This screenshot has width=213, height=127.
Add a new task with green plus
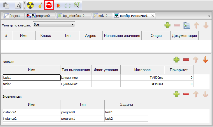pyautogui.click(x=177, y=60)
